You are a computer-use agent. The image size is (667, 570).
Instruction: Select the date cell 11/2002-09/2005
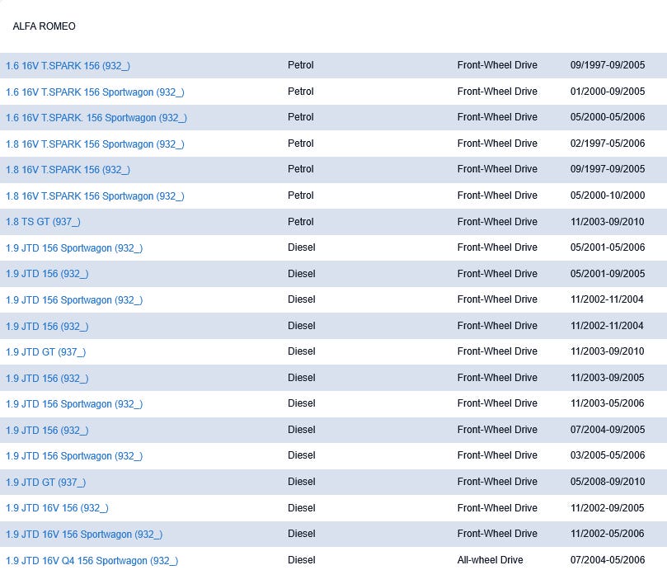click(608, 507)
